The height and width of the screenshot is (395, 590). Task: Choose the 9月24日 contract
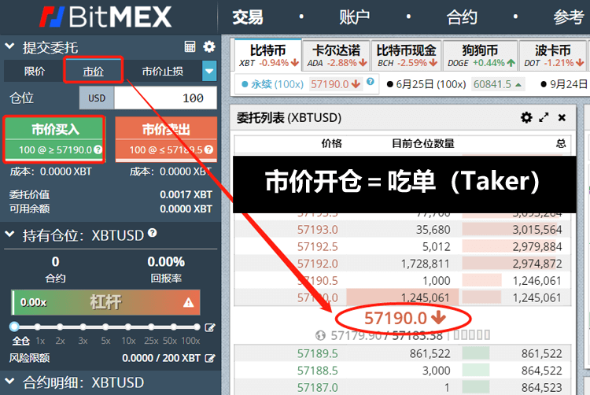[563, 84]
